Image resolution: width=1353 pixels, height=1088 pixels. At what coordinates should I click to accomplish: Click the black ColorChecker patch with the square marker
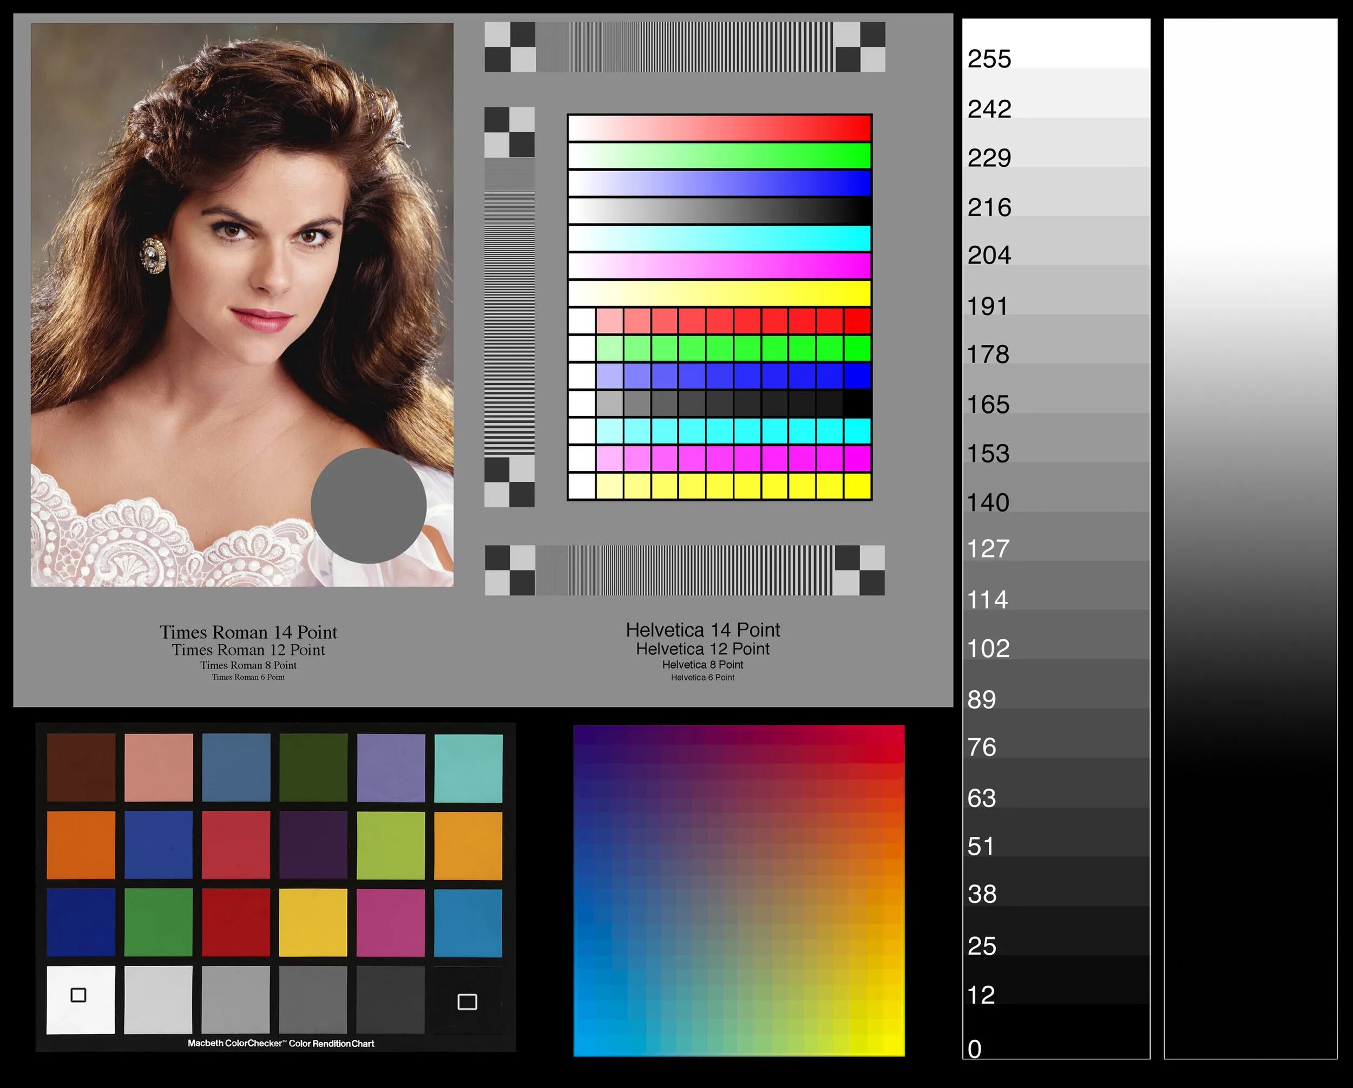[468, 1001]
